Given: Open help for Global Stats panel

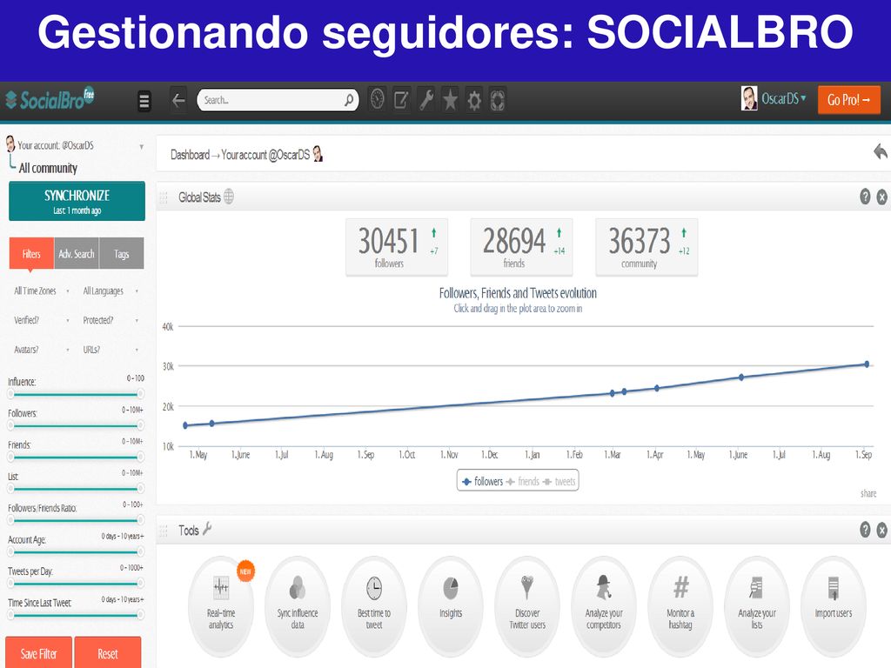Looking at the screenshot, I should [x=865, y=197].
